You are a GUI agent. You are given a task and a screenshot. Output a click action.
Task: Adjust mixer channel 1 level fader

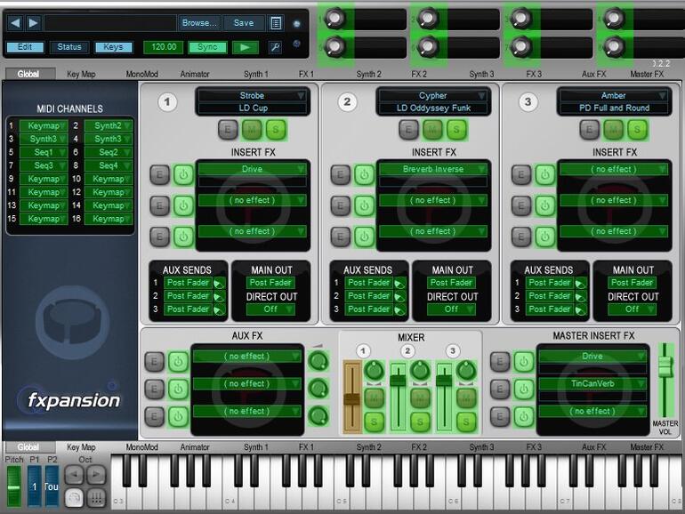pyautogui.click(x=351, y=398)
